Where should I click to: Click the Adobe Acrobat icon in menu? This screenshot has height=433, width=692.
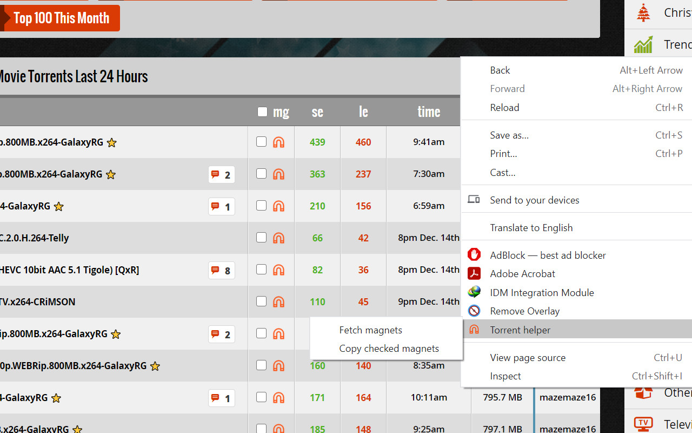tap(474, 273)
